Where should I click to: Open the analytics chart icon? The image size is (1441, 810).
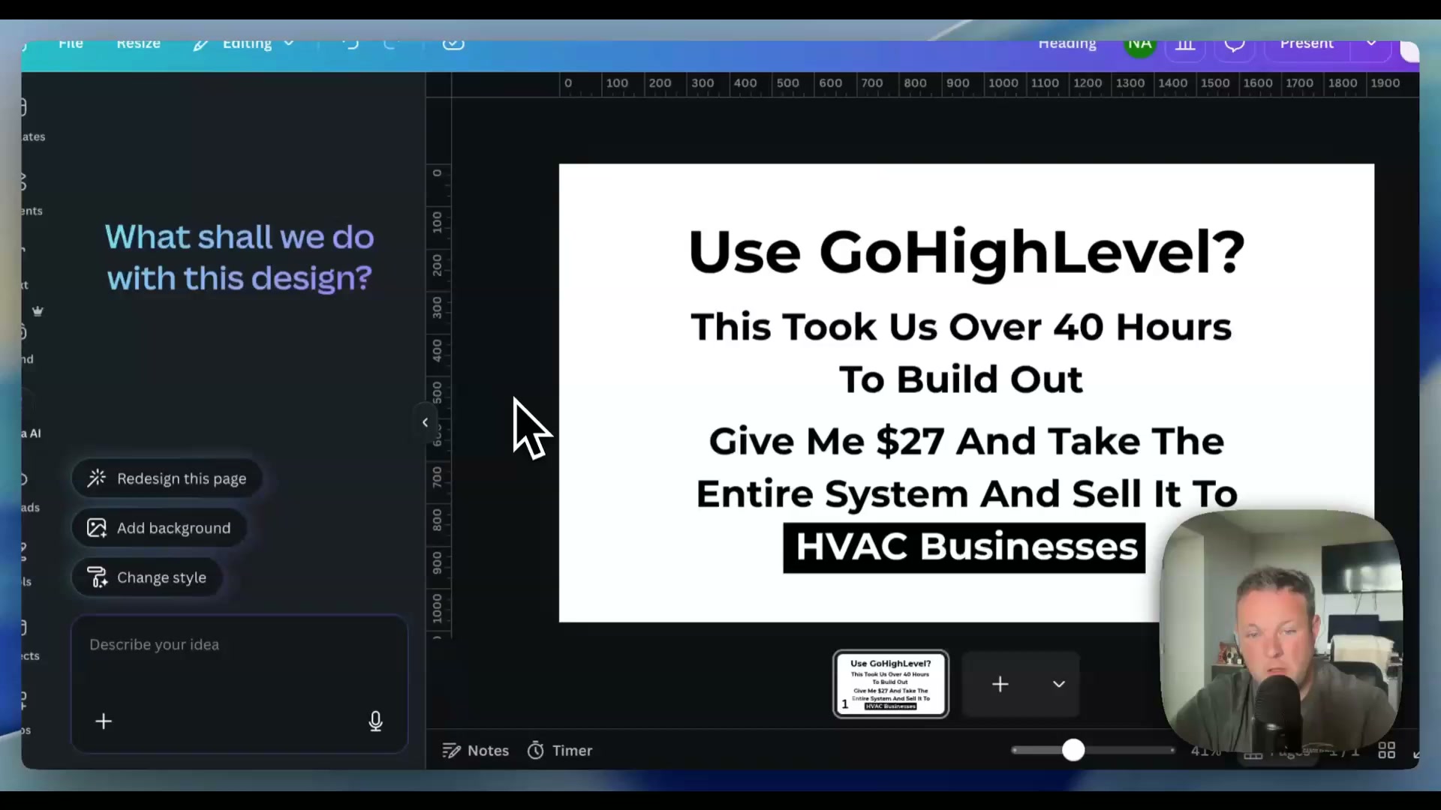1185,46
